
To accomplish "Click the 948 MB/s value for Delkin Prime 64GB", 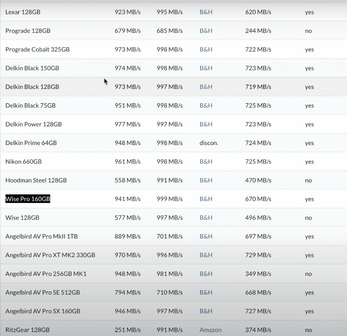I will point(127,143).
